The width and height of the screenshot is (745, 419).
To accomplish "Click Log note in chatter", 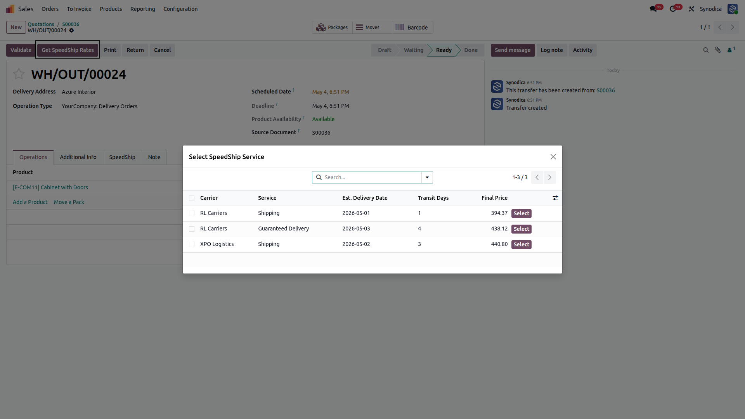I will pyautogui.click(x=552, y=50).
